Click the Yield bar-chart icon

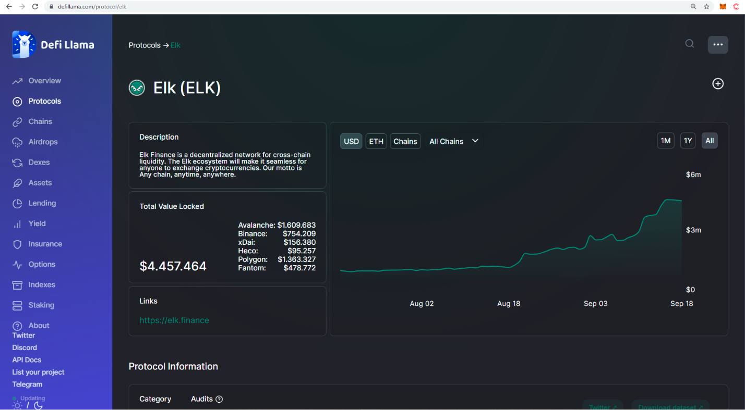pos(18,223)
